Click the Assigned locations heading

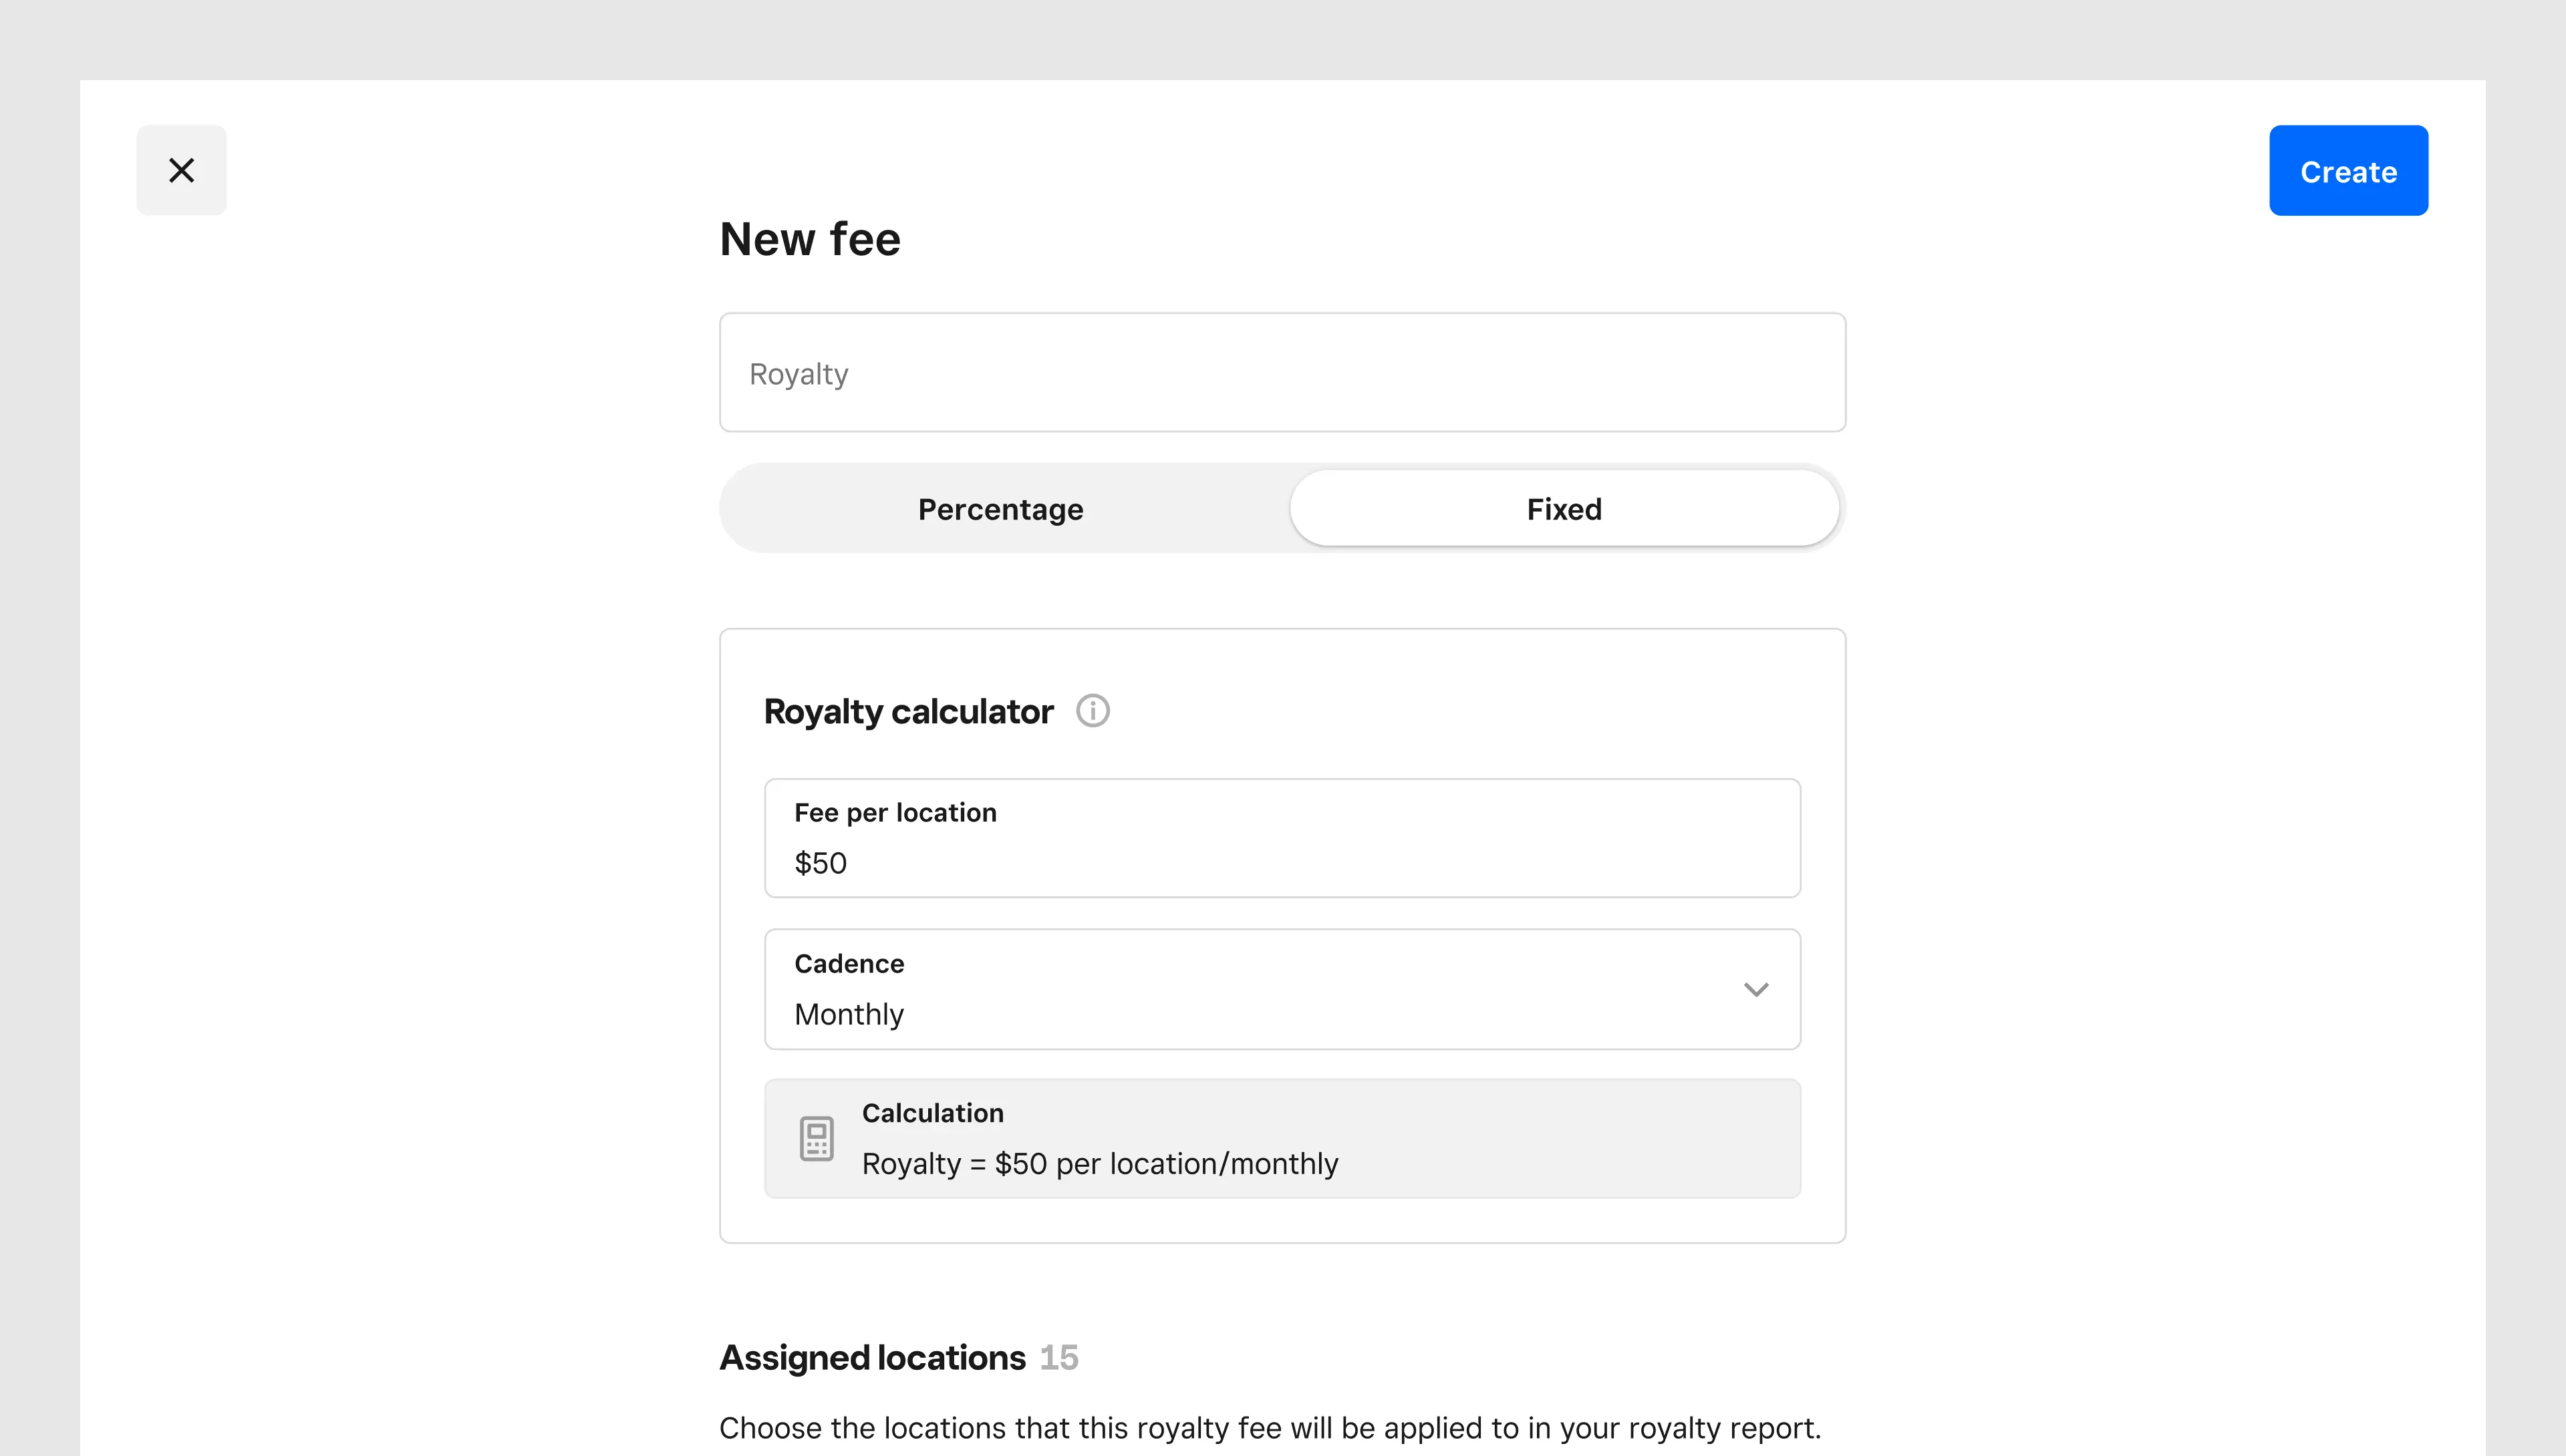pyautogui.click(x=872, y=1357)
